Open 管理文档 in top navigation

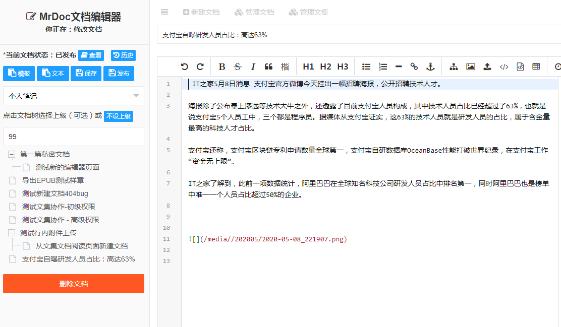point(254,12)
